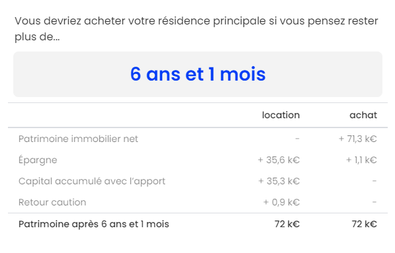Screen dimensions: 395x253
Task: Click 'Capital accumulé avec l'apport' label
Action: 92,181
